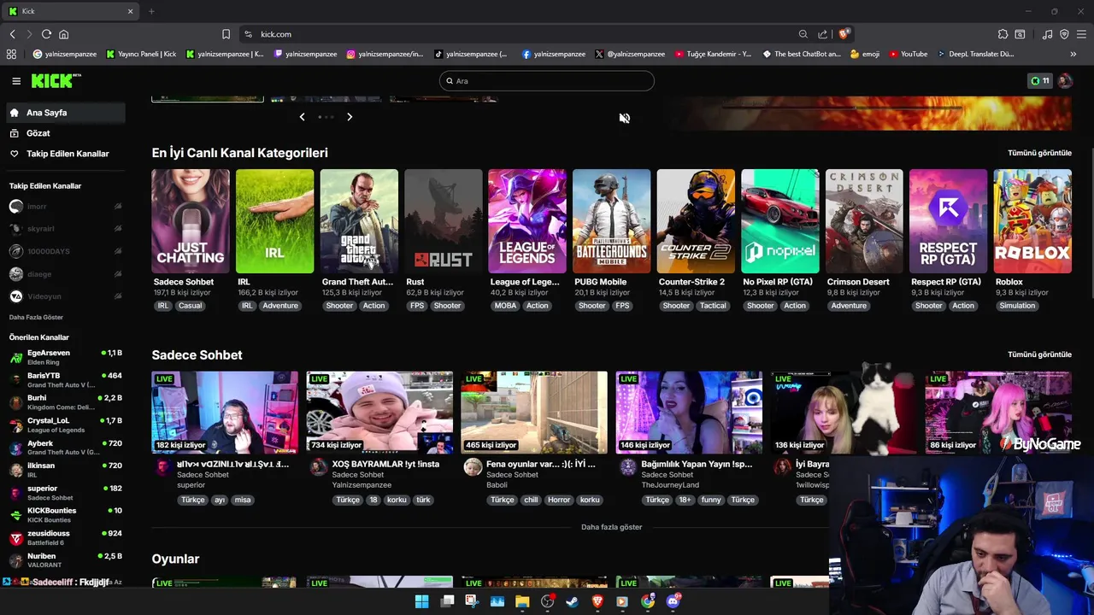The height and width of the screenshot is (615, 1094).
Task: Open League of Legends category card
Action: point(527,221)
